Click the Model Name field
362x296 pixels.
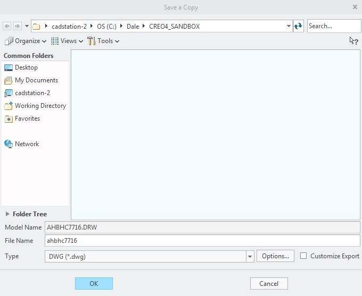(x=202, y=227)
